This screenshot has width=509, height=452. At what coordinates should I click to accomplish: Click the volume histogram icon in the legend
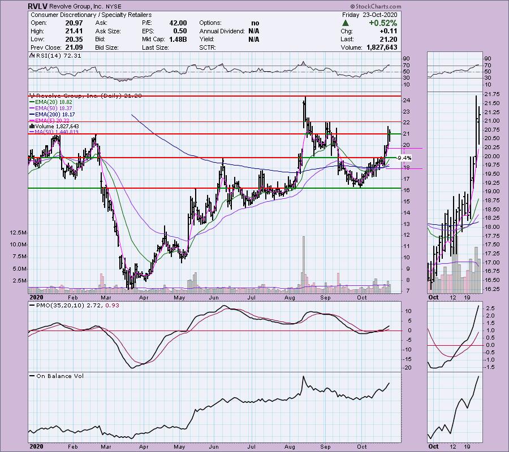point(32,126)
